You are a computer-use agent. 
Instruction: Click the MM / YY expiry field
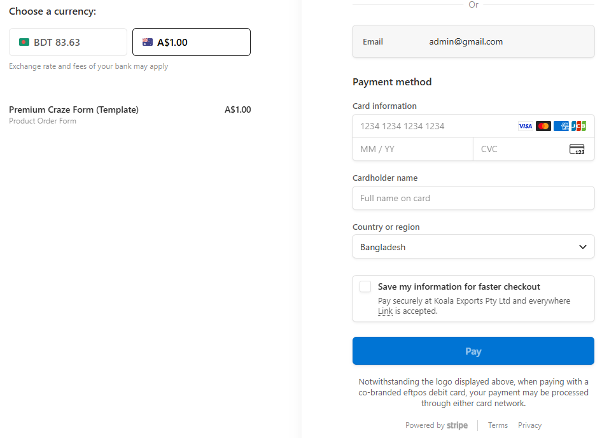pyautogui.click(x=412, y=150)
